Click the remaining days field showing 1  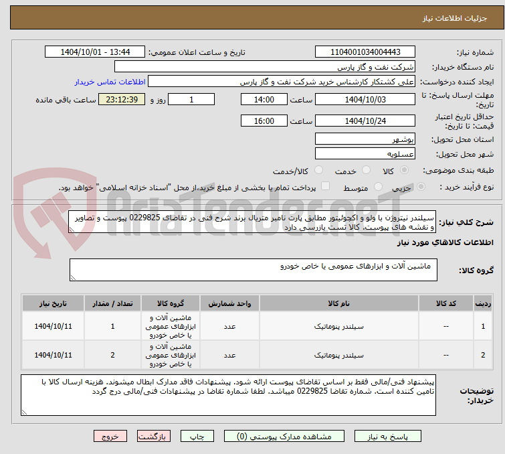coord(191,99)
